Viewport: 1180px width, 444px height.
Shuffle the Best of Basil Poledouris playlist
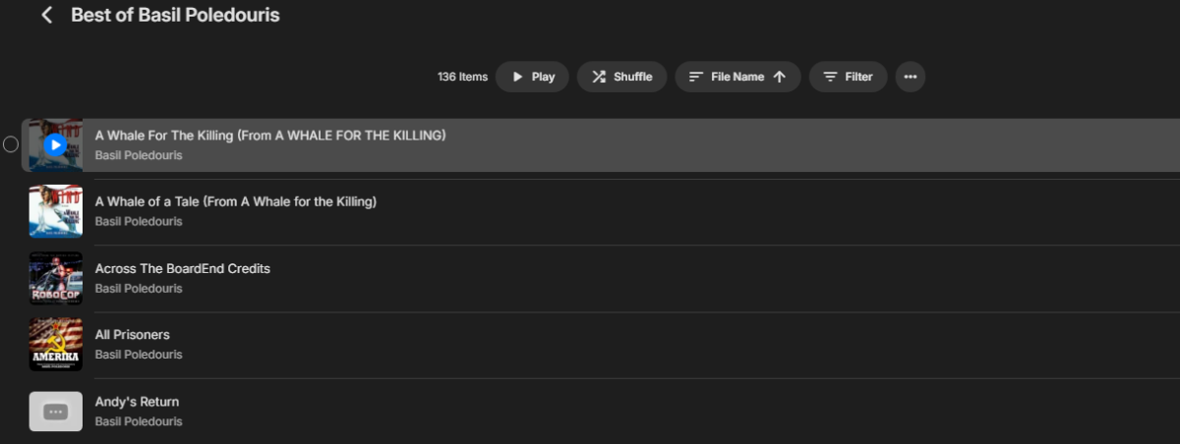tap(621, 77)
